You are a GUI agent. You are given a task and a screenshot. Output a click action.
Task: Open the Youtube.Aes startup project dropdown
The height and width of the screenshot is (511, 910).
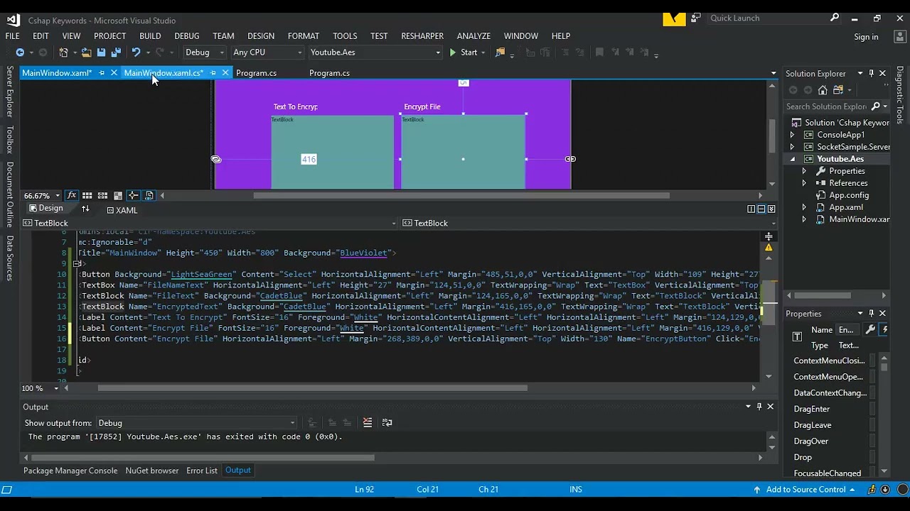click(x=375, y=53)
